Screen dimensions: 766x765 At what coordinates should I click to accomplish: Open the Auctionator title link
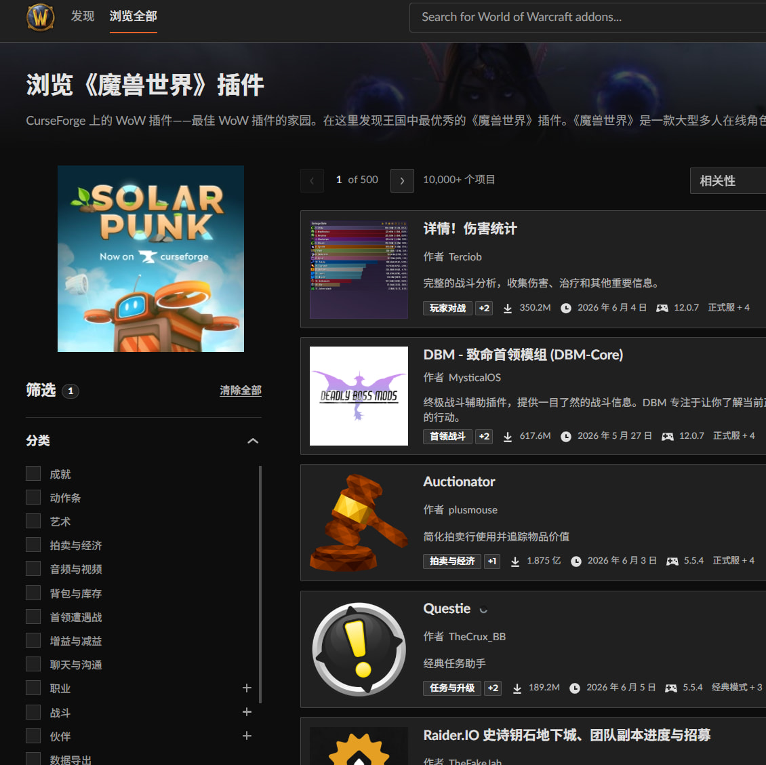point(459,482)
